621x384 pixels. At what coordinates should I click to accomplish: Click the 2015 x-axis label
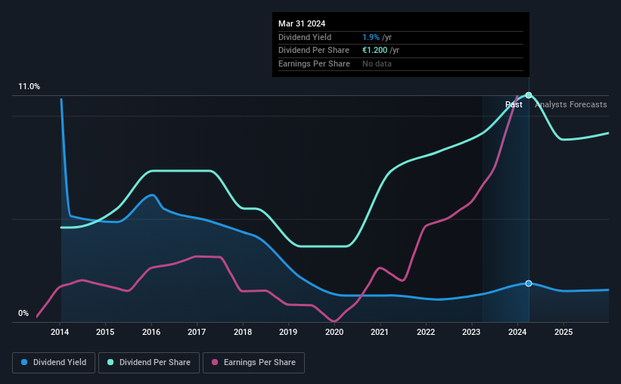click(105, 332)
